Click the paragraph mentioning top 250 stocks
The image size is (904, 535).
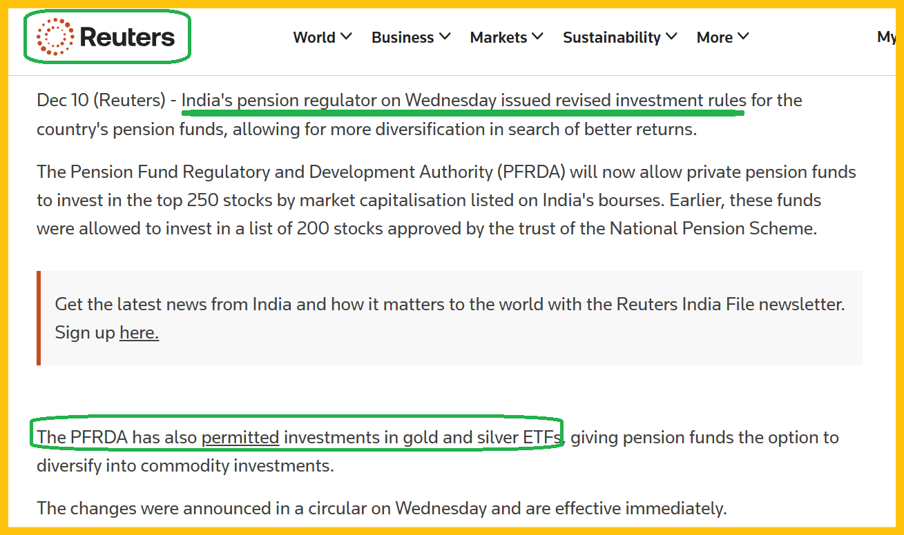(427, 201)
